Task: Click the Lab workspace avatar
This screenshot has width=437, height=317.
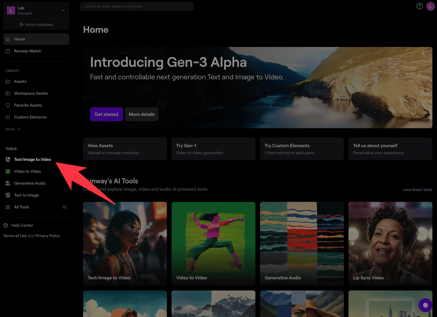Action: pos(11,10)
